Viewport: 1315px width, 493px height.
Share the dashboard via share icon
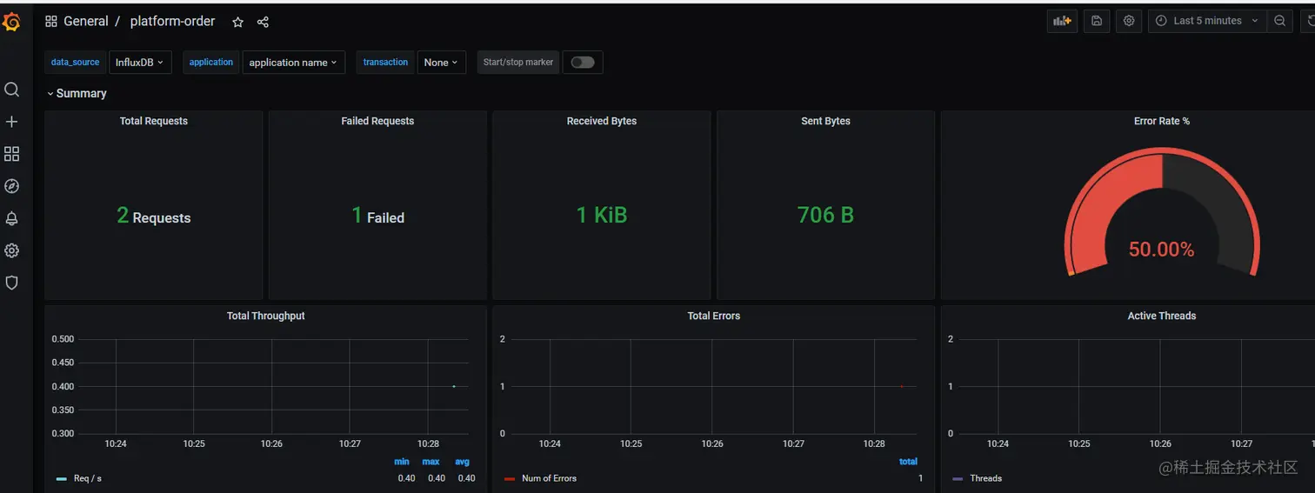pos(263,22)
